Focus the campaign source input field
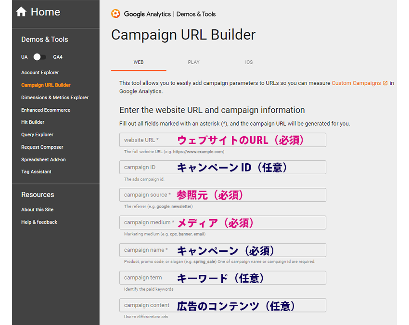The image size is (409, 325). coord(223,195)
